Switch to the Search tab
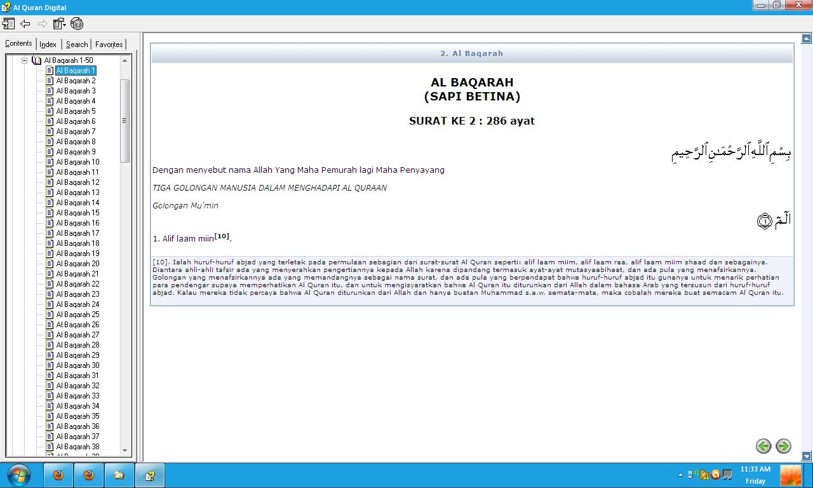The height and width of the screenshot is (488, 813). (77, 44)
